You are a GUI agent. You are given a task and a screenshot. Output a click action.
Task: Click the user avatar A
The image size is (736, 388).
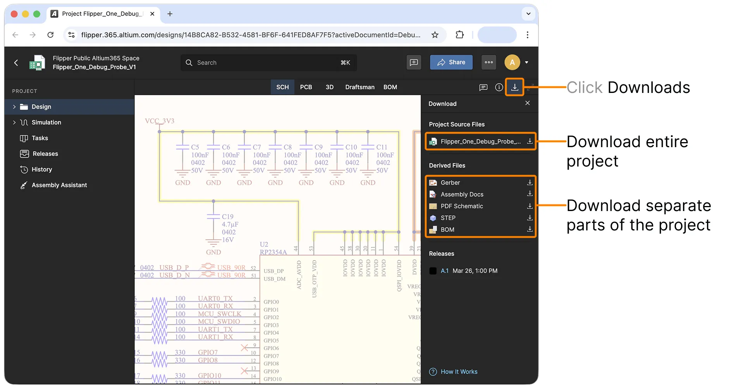point(512,62)
